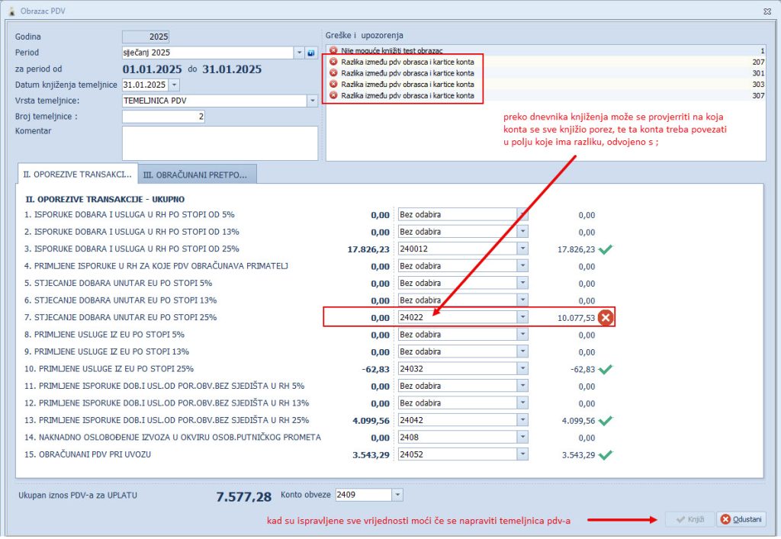The image size is (781, 539).
Task: Click the red error icon on row 7
Action: click(606, 317)
